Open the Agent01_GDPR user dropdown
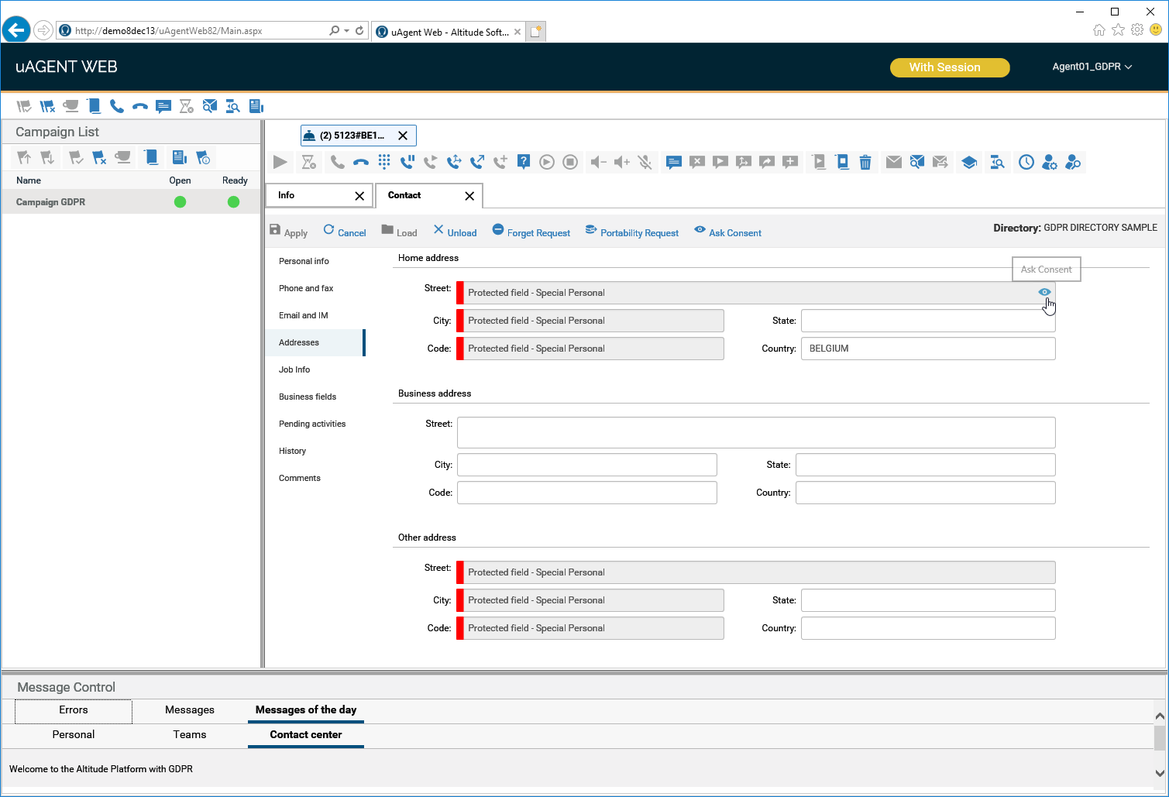1169x797 pixels. pos(1092,67)
